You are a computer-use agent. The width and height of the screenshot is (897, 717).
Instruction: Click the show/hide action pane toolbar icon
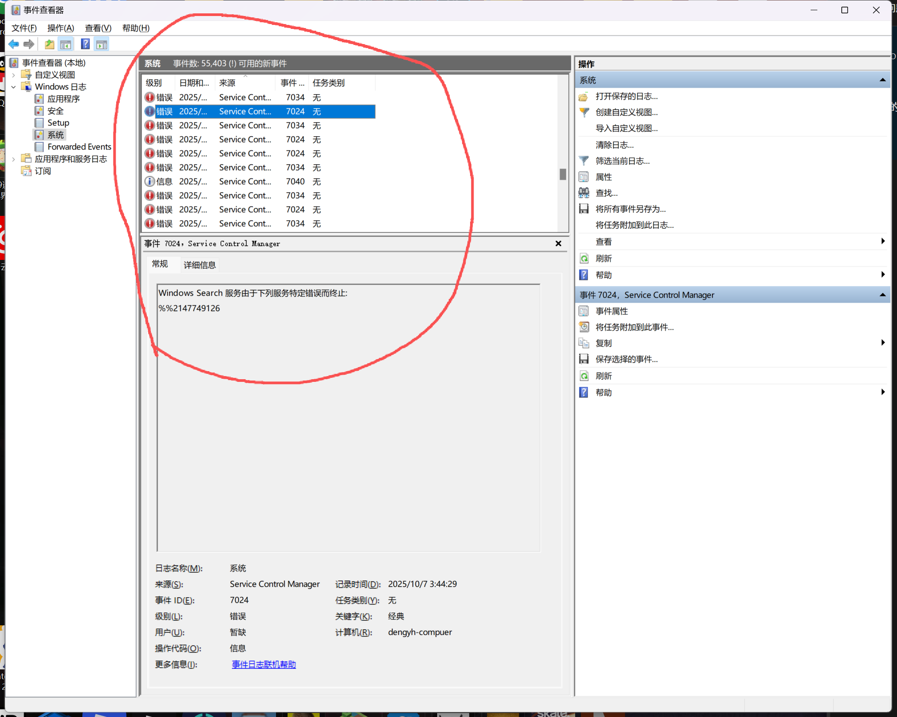click(101, 45)
